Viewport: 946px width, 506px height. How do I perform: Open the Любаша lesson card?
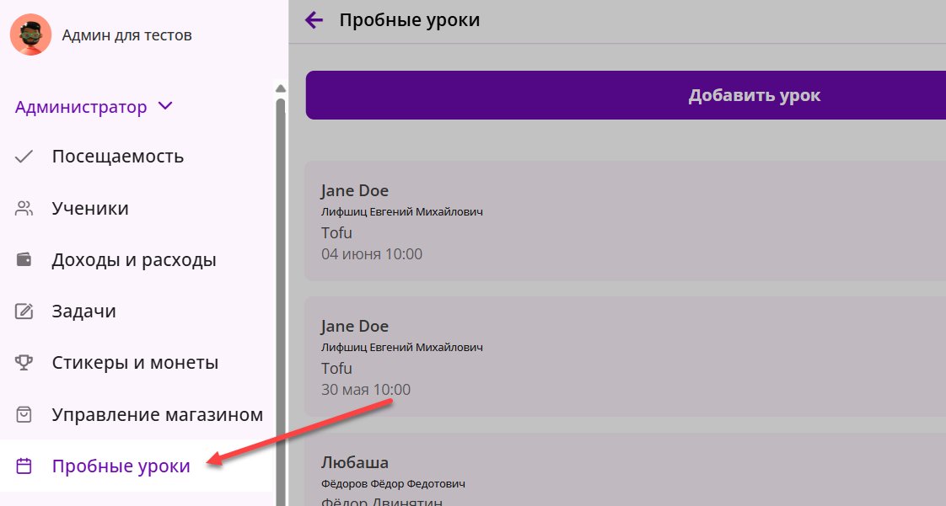pos(625,469)
